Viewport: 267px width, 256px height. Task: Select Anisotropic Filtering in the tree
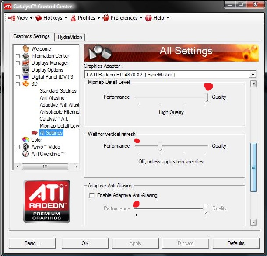(60, 112)
